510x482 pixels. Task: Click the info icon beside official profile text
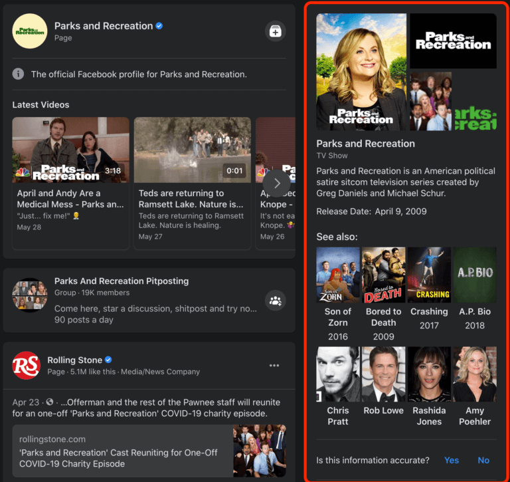[x=18, y=74]
